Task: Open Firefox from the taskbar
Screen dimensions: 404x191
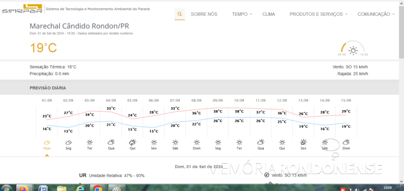Action: (24, 188)
